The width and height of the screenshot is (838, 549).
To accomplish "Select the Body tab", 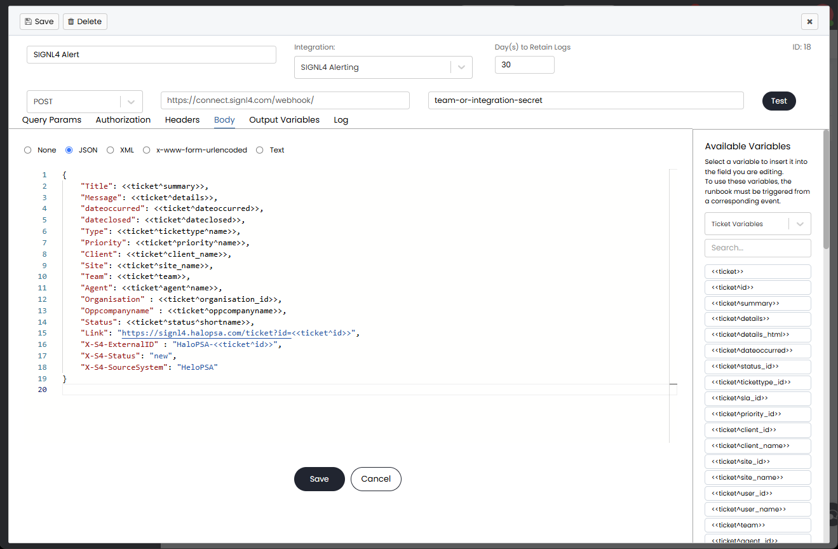I will point(224,119).
